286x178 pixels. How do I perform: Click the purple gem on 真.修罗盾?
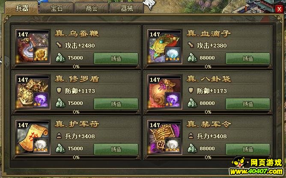click(x=41, y=100)
